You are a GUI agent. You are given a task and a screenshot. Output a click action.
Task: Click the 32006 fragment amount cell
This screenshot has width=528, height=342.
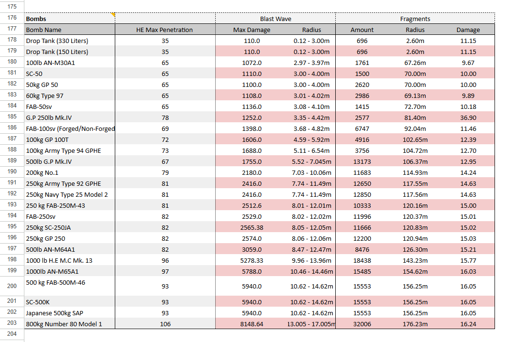tap(362, 324)
